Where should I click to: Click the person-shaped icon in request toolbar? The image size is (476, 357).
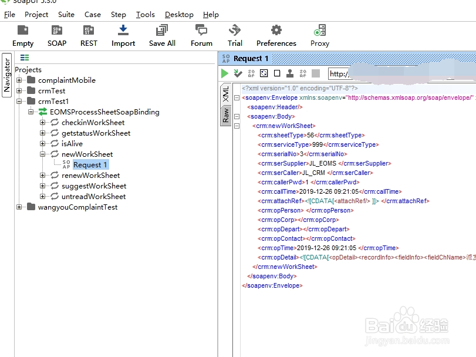coord(290,73)
